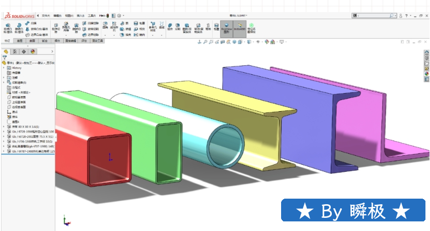Expand the History node in feature tree

tap(4, 67)
